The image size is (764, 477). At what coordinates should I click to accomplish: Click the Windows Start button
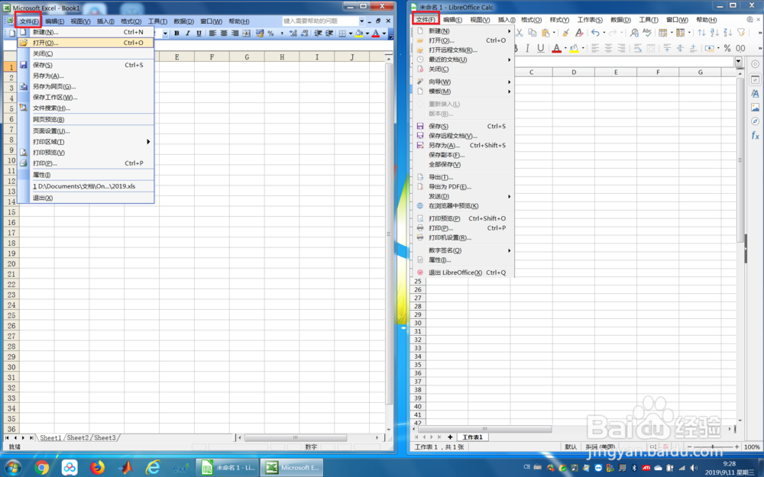click(x=13, y=468)
